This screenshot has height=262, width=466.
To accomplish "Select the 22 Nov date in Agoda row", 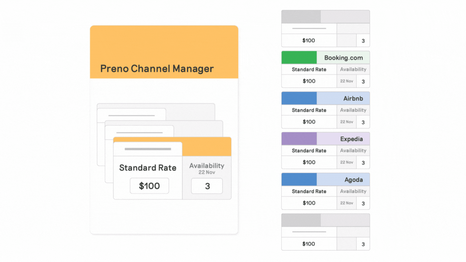I will pos(347,203).
